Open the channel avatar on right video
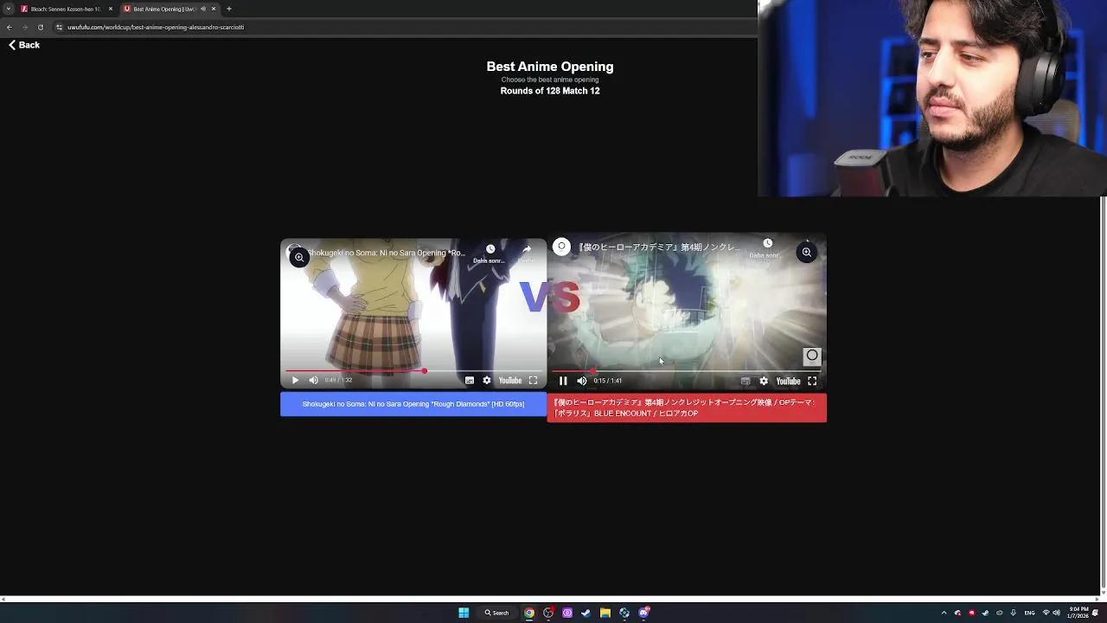Image resolution: width=1107 pixels, height=623 pixels. [561, 247]
